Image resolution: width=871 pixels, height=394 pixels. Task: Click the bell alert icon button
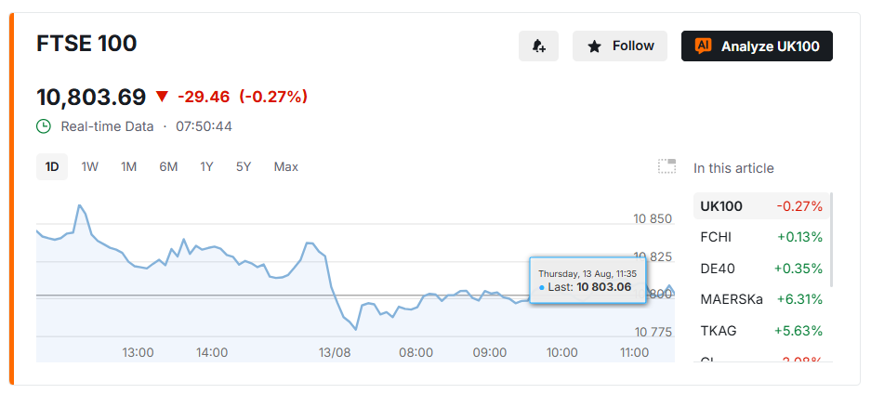tap(538, 46)
